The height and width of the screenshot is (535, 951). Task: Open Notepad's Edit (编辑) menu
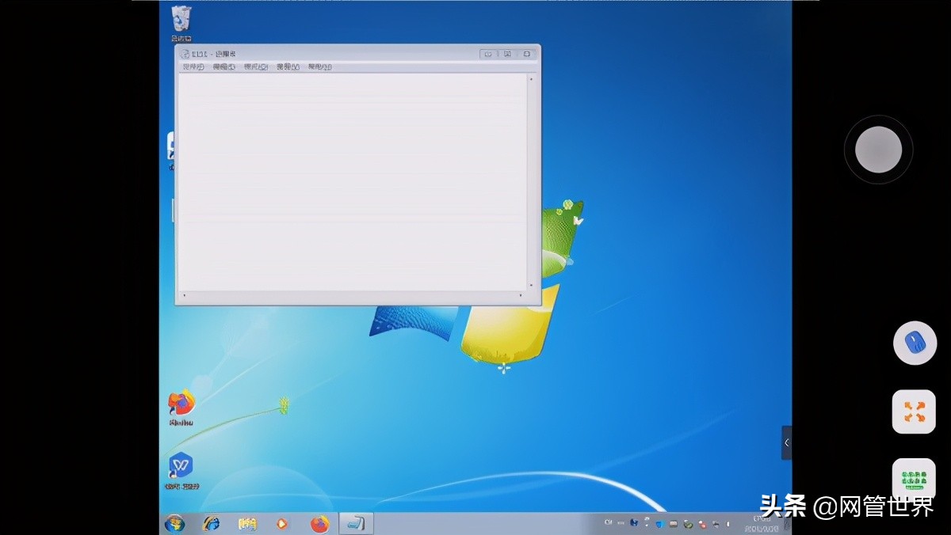(x=224, y=67)
